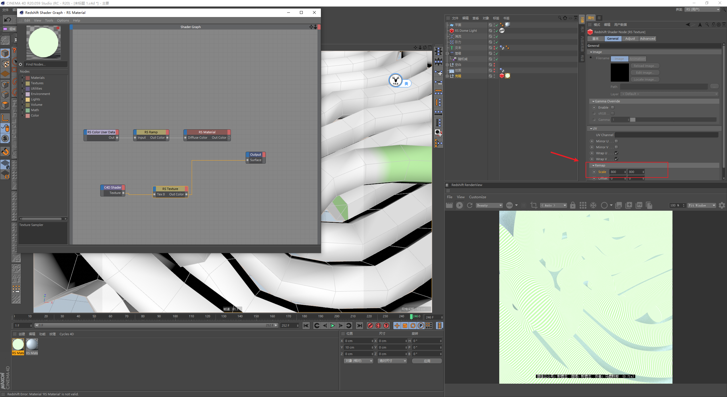Toggle Mirror V checkbox in UV section
This screenshot has height=397, width=727.
point(615,147)
